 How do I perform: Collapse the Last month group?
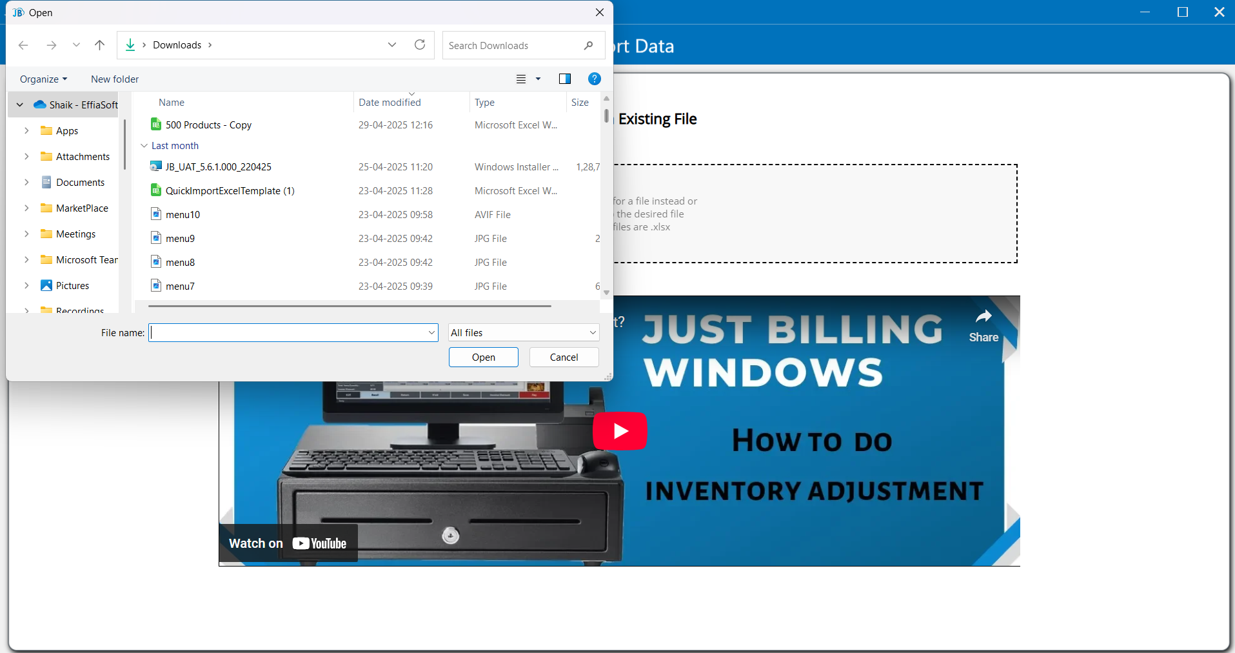(x=144, y=146)
